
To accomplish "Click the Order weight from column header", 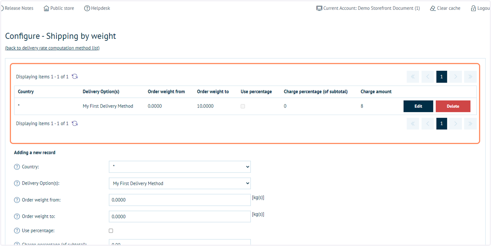I will [x=167, y=92].
